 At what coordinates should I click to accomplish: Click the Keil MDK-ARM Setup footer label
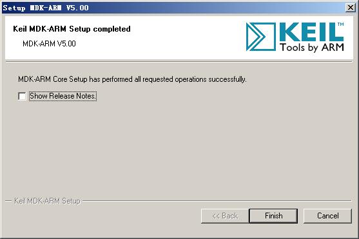47,201
